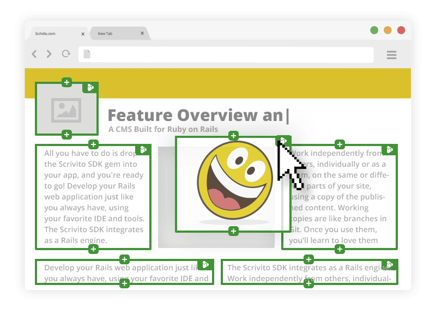Close the Scrivito.com tab
Image resolution: width=436 pixels, height=315 pixels.
pyautogui.click(x=83, y=34)
